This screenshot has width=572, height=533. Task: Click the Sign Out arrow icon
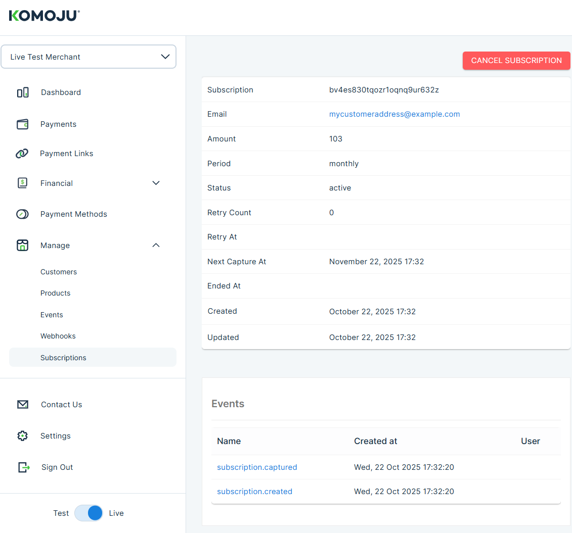click(x=24, y=467)
